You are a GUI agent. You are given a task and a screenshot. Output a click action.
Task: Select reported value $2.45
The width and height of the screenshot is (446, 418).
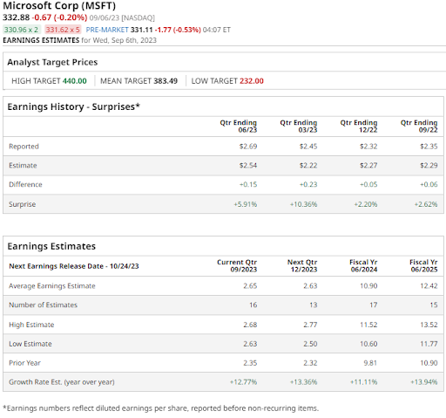pyautogui.click(x=308, y=147)
